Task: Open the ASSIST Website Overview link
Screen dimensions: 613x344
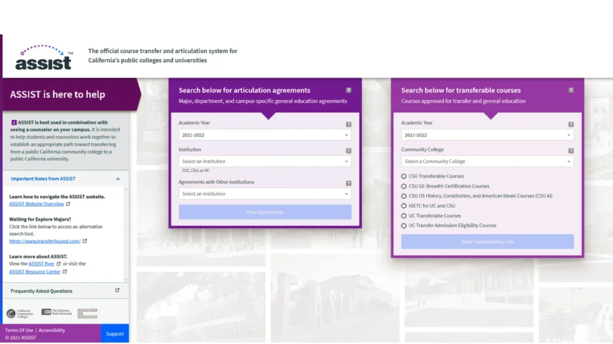Action: 36,204
